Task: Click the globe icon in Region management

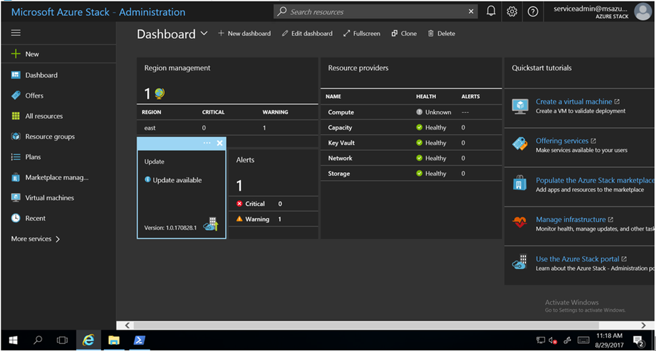Action: pyautogui.click(x=160, y=93)
